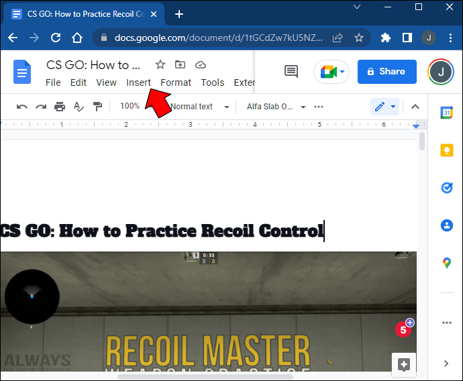Click the Explore button

pos(404,364)
